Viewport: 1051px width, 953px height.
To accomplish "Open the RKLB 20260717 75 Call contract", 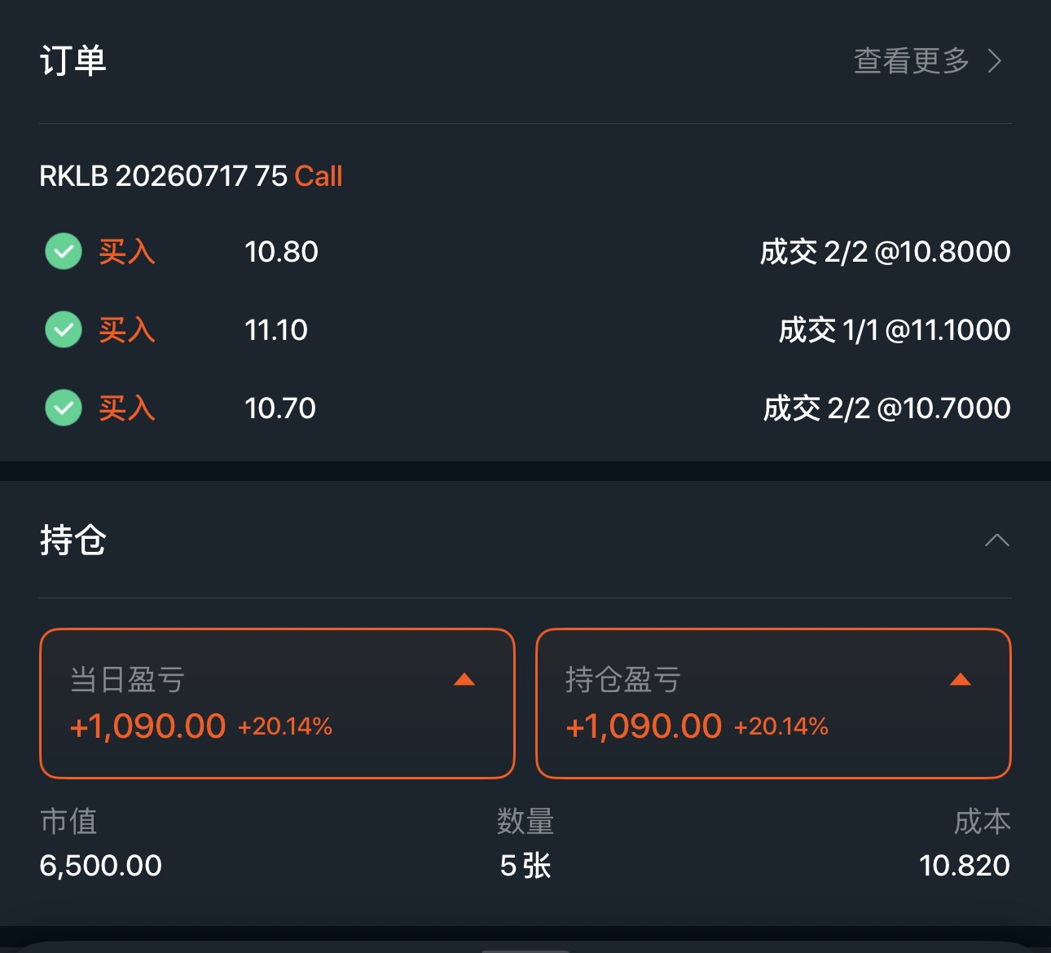I will (191, 176).
